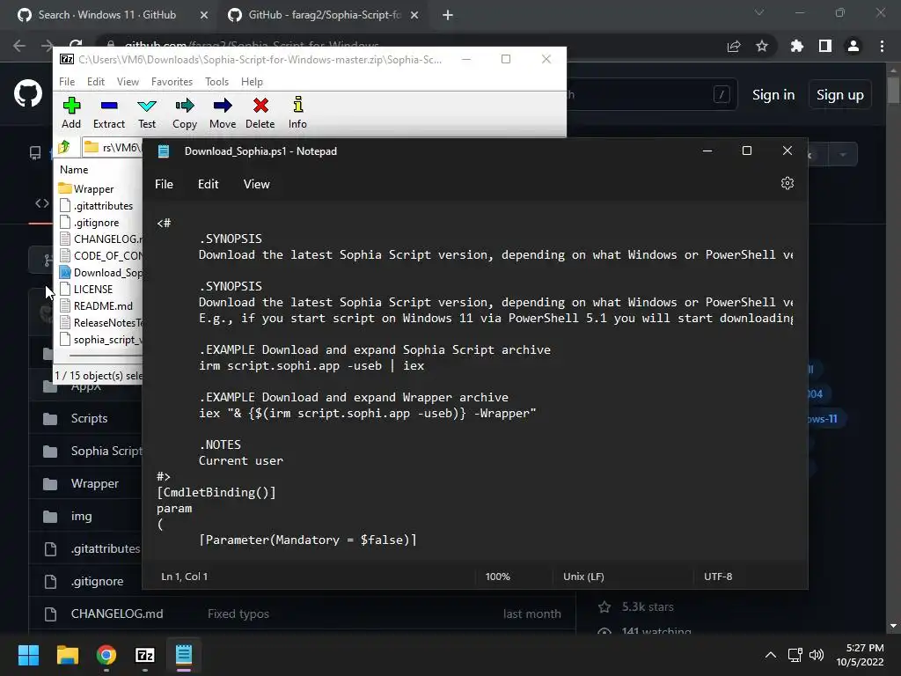
Task: Open Chrome's three-dot menu
Action: (882, 46)
